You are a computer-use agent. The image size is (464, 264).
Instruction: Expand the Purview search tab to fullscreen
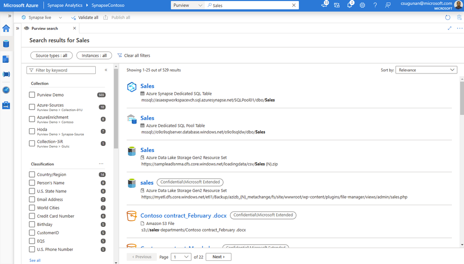[x=450, y=28]
